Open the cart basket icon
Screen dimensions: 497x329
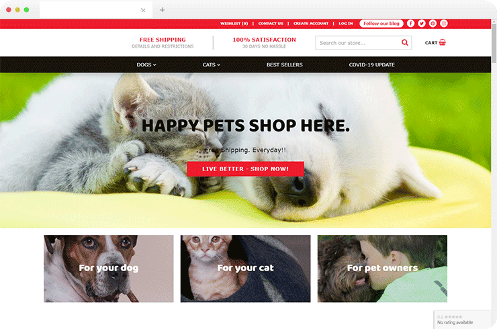click(443, 42)
